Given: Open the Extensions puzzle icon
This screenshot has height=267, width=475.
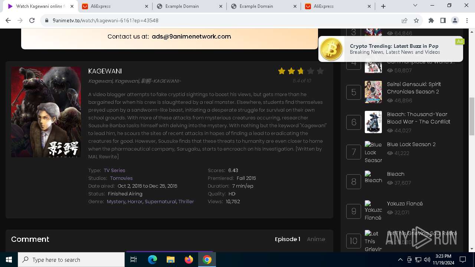Looking at the screenshot, I should pos(431,20).
